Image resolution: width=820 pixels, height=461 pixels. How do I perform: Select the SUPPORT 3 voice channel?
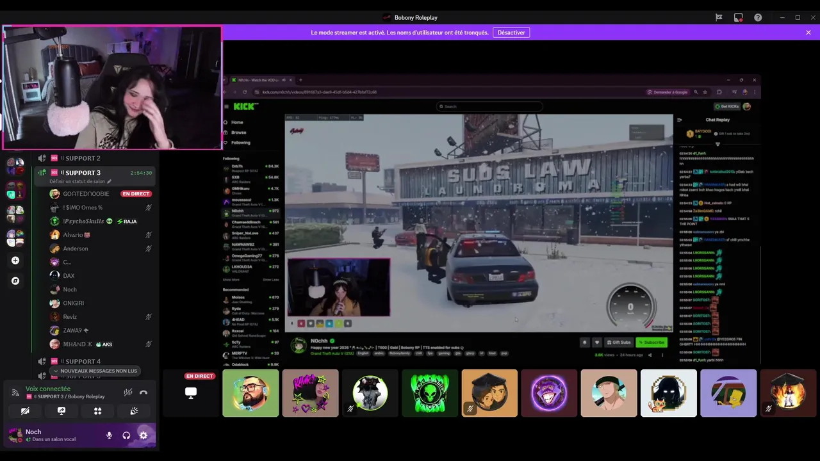(x=94, y=173)
